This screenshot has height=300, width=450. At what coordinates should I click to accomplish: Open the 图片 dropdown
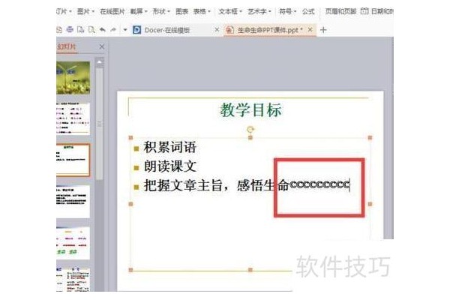pyautogui.click(x=85, y=11)
